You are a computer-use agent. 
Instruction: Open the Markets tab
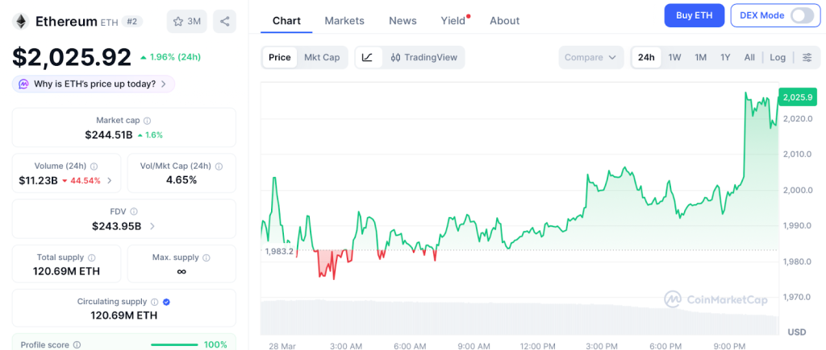[x=344, y=21]
